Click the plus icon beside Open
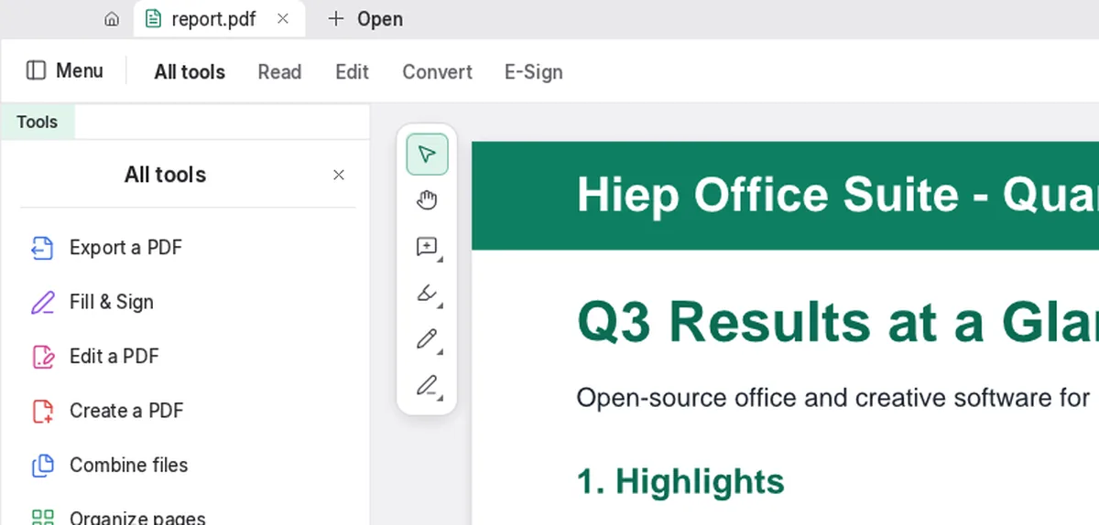 (x=336, y=19)
